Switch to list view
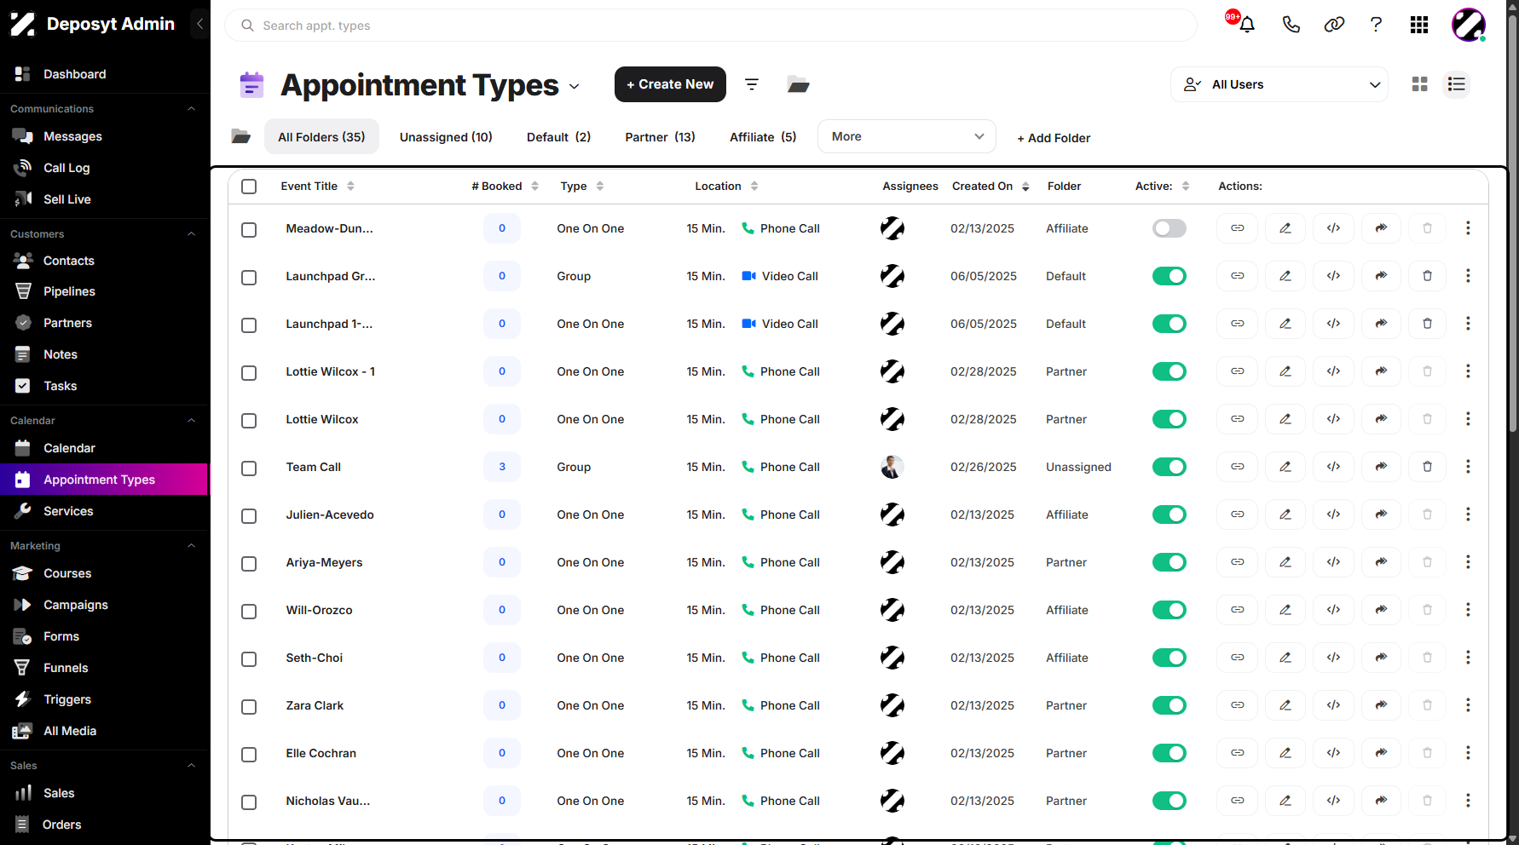This screenshot has height=845, width=1519. (x=1457, y=84)
